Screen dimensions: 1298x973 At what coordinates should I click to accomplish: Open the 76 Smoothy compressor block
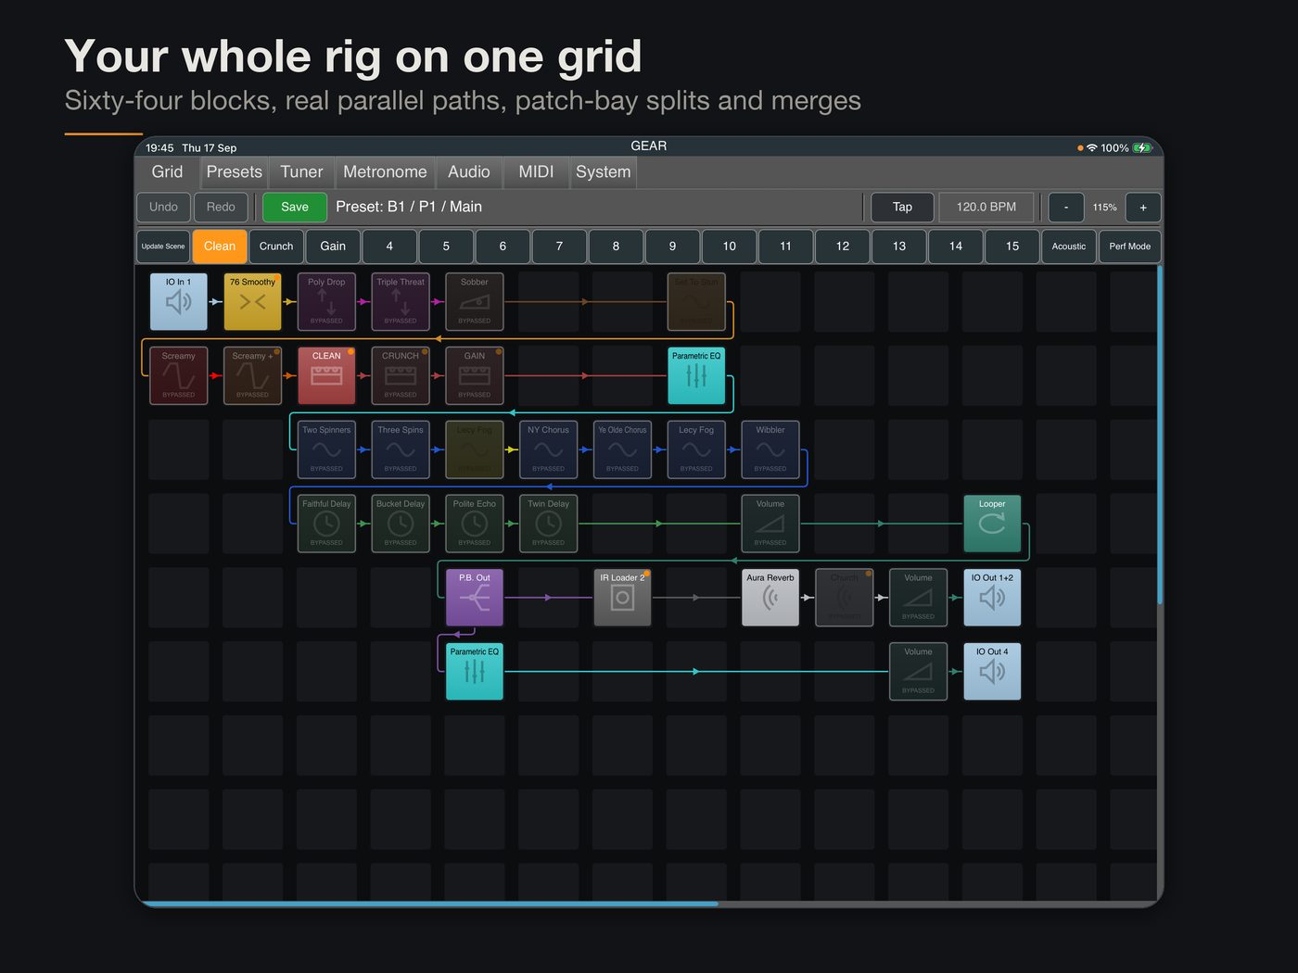pyautogui.click(x=252, y=301)
